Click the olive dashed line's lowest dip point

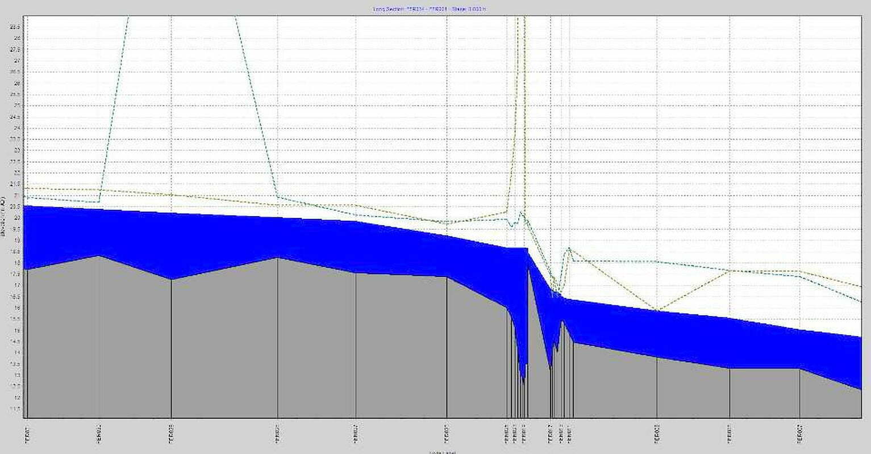pos(657,310)
